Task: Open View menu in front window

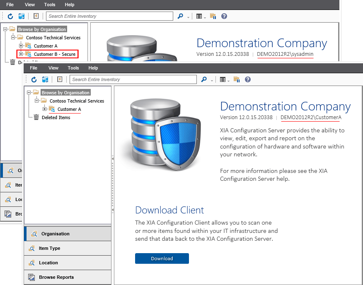Action: pos(53,68)
